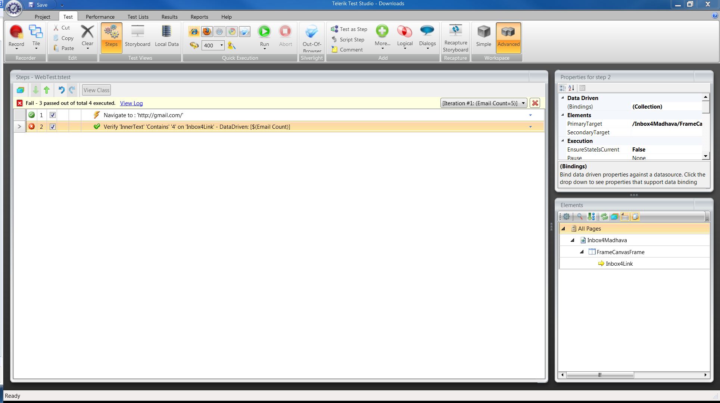720x403 pixels.
Task: Clear results with red X button
Action: tap(535, 103)
